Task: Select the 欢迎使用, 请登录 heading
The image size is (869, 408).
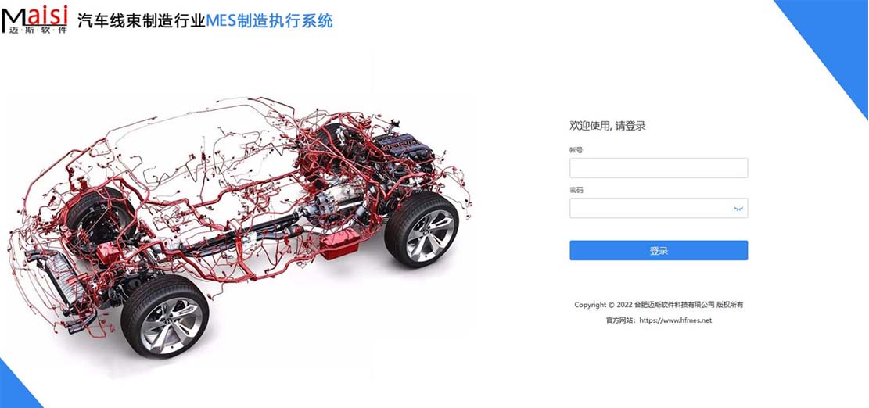Action: (608, 126)
